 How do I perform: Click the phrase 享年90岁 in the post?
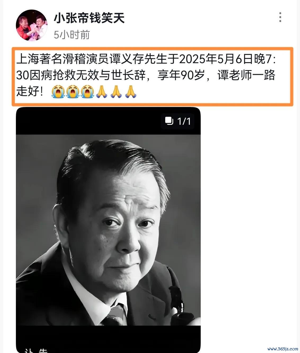[181, 75]
